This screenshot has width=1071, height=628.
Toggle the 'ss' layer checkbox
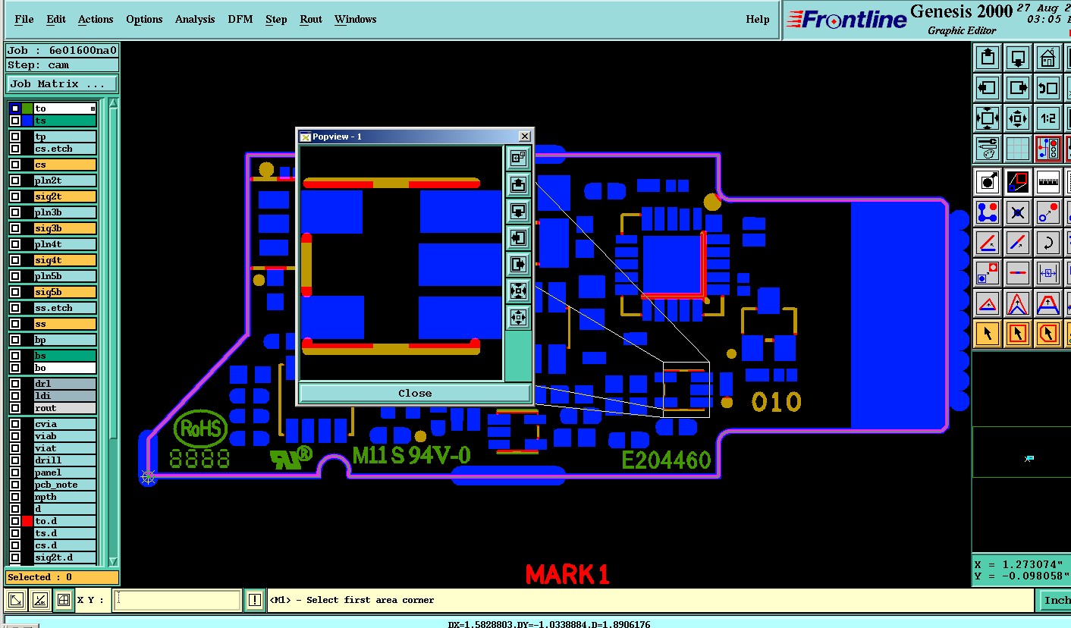tap(15, 324)
